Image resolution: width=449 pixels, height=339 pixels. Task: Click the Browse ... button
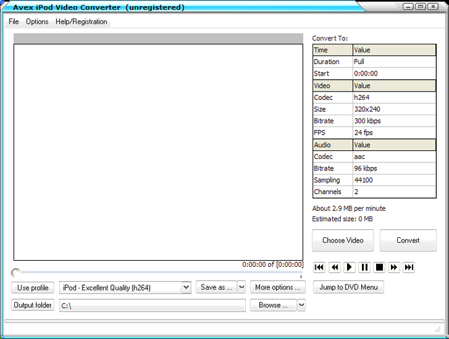coord(273,305)
